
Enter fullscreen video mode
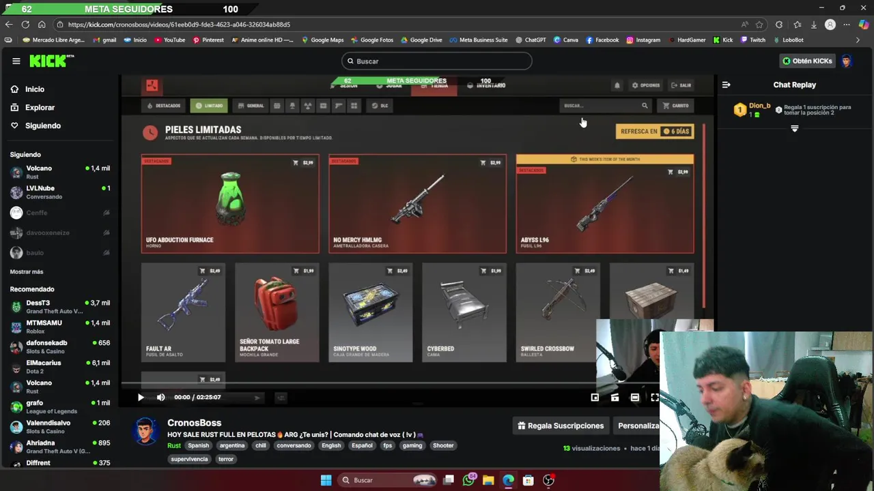click(x=655, y=397)
